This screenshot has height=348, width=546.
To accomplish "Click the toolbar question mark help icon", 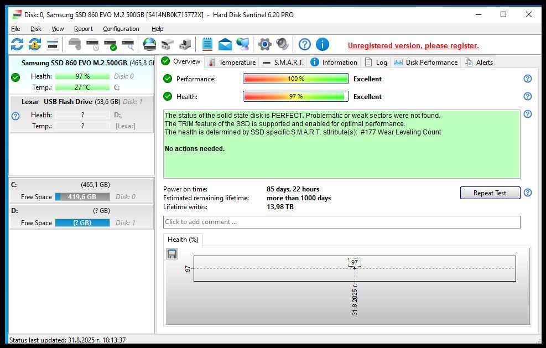I will [305, 45].
